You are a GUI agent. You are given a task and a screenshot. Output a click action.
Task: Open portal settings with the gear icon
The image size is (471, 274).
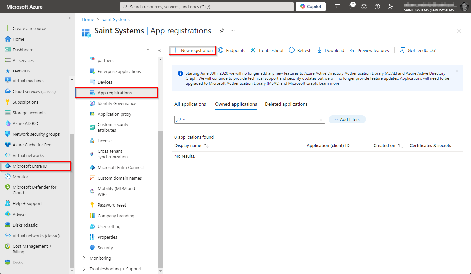point(364,6)
